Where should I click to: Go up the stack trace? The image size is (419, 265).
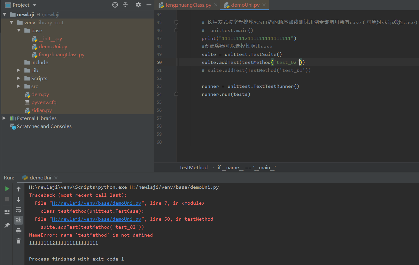point(19,189)
